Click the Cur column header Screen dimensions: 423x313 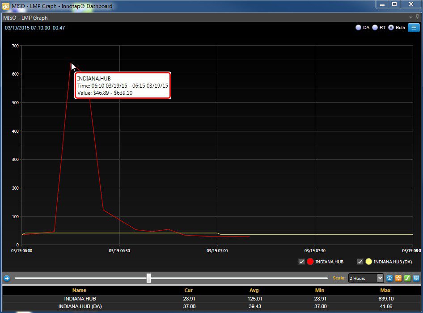(188, 290)
